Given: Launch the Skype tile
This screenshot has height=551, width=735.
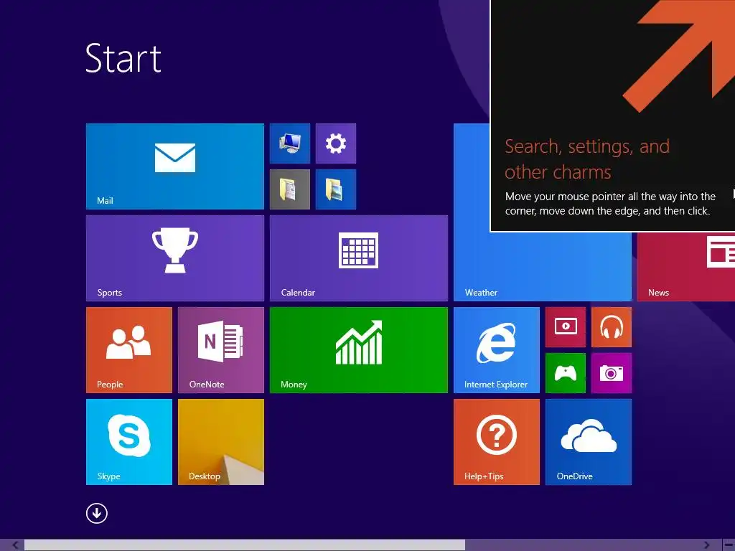Looking at the screenshot, I should coord(129,442).
